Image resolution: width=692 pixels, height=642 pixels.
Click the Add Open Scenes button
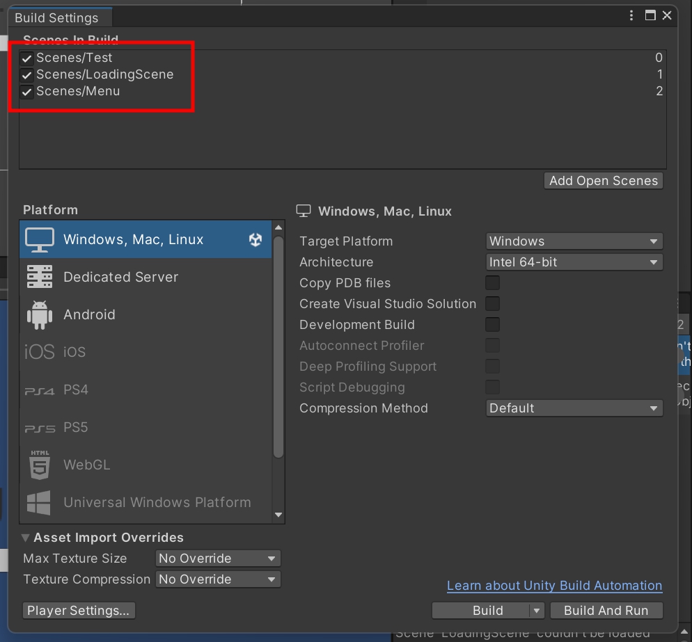[x=604, y=181]
